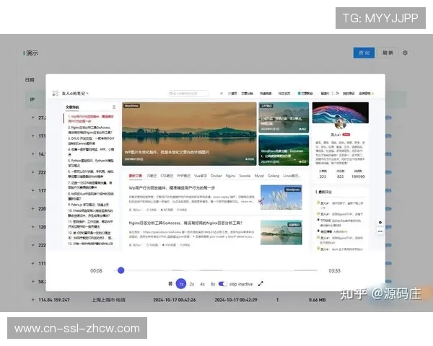
Task: Open the upper small banner card with mountains
Action: tap(284, 117)
